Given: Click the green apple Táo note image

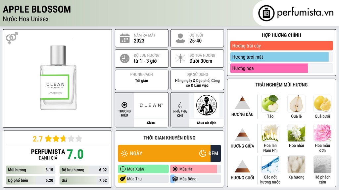Looking at the screenshot, I should pyautogui.click(x=270, y=104).
